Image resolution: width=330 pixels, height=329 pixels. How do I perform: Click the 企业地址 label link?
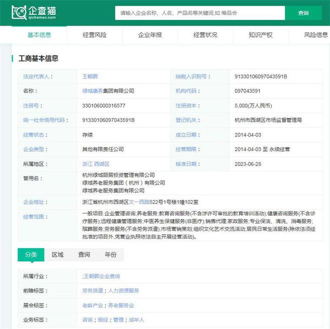(33, 202)
